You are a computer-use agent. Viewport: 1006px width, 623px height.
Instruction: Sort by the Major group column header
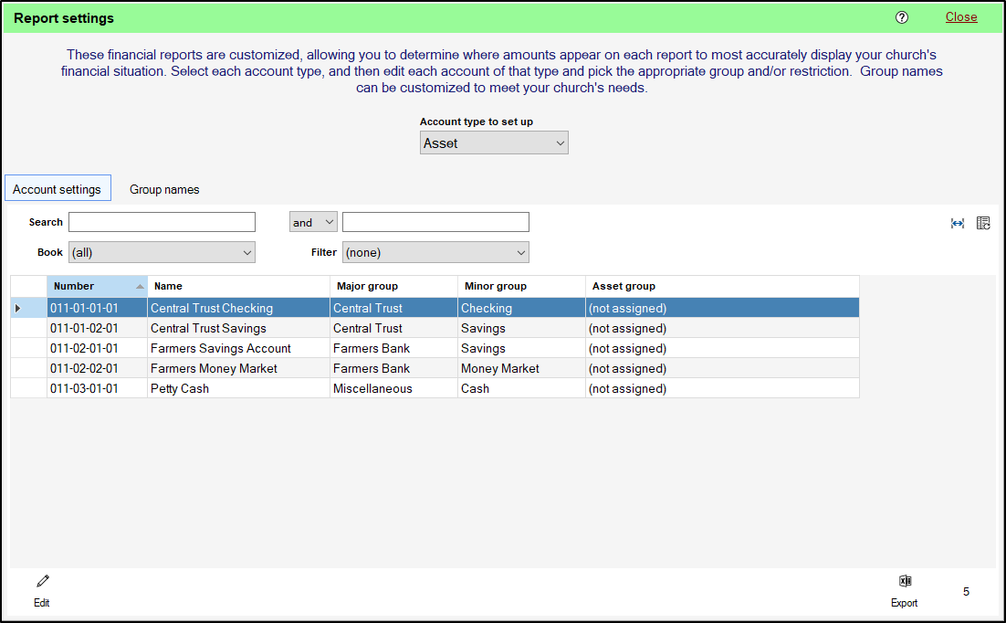click(393, 286)
